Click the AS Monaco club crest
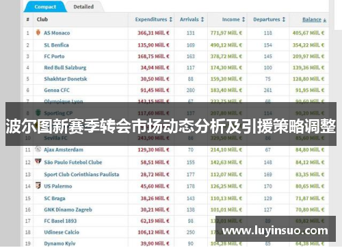 (x=38, y=32)
